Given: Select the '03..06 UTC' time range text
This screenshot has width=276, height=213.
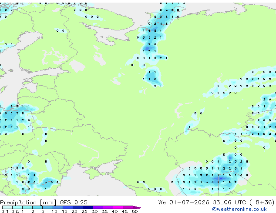Looking at the screenshot, I should tap(229, 203).
